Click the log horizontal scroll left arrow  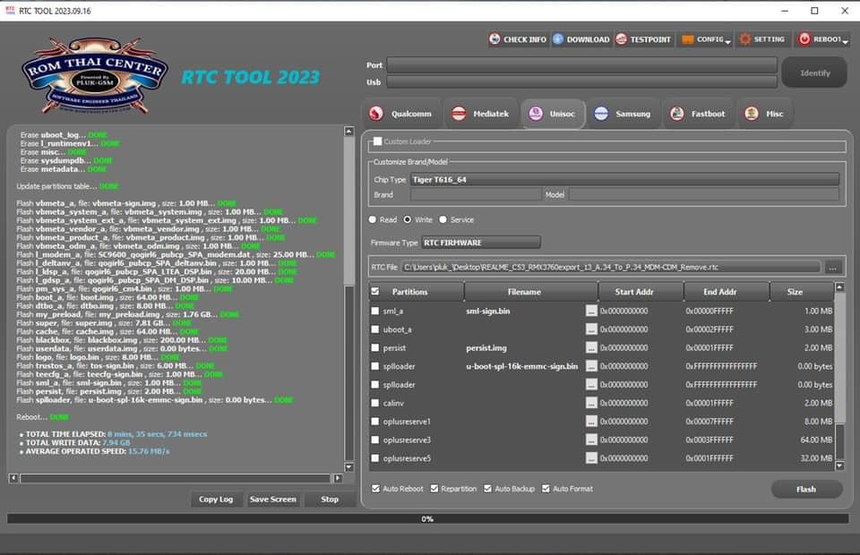click(x=13, y=478)
